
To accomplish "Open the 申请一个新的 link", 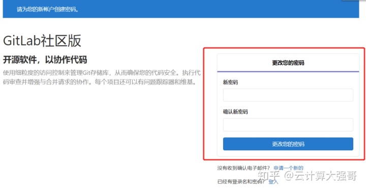I will [x=288, y=168].
